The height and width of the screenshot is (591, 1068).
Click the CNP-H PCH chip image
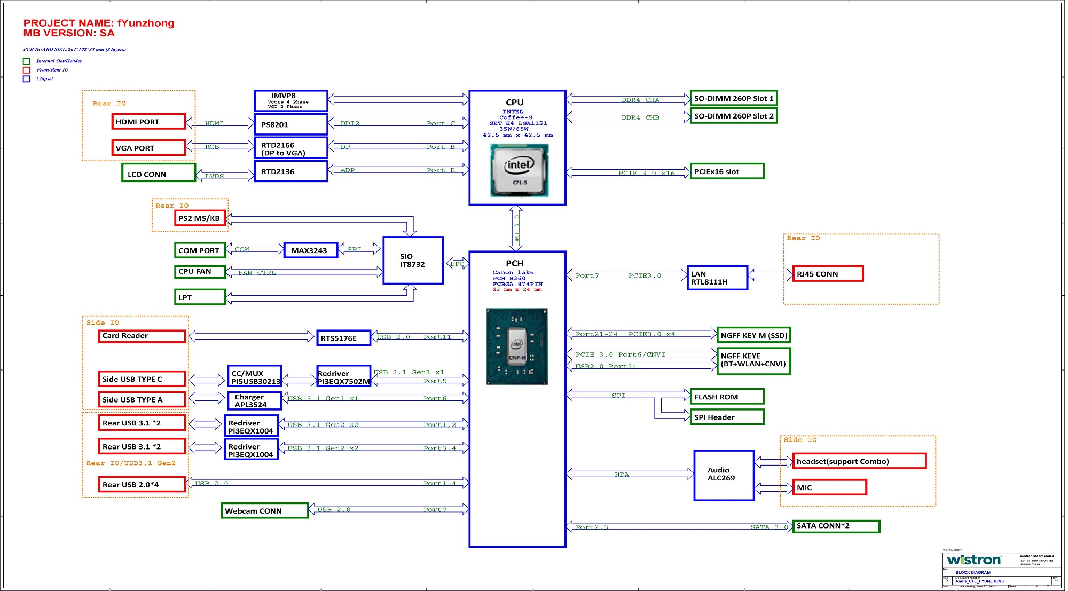point(517,346)
